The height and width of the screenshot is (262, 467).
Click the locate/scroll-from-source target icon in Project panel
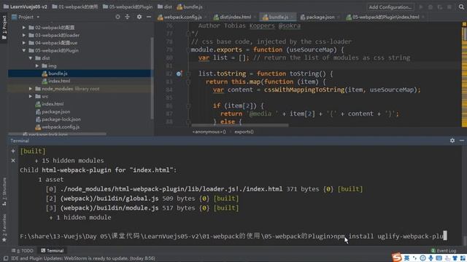[x=117, y=17]
